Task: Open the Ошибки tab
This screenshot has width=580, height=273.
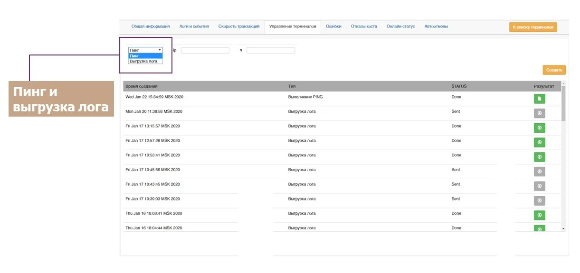Action: (333, 27)
